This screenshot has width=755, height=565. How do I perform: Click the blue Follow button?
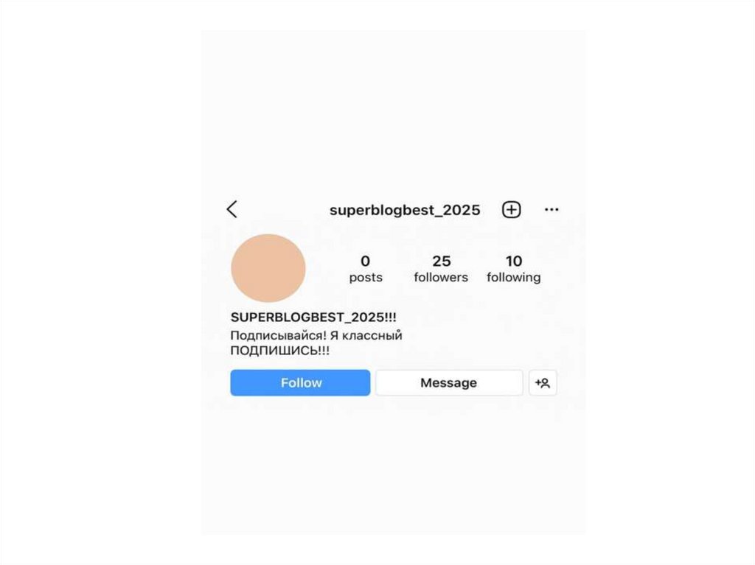[300, 383]
